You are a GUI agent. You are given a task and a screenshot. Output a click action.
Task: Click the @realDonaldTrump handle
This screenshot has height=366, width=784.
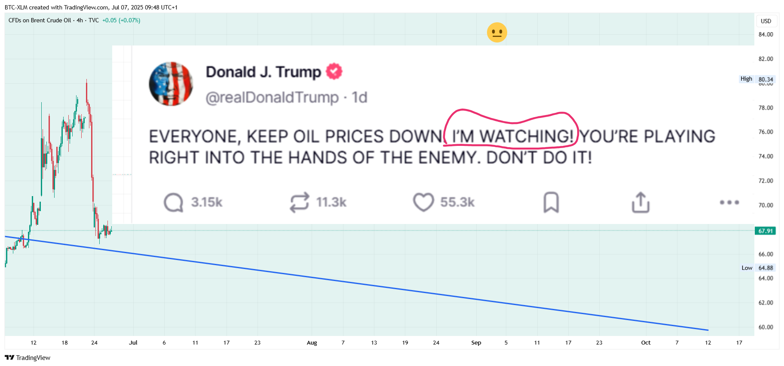272,97
